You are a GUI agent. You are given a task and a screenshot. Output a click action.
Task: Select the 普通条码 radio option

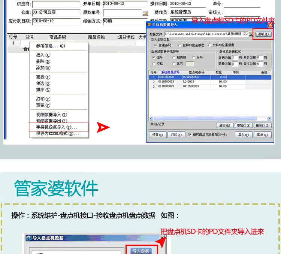point(163,45)
